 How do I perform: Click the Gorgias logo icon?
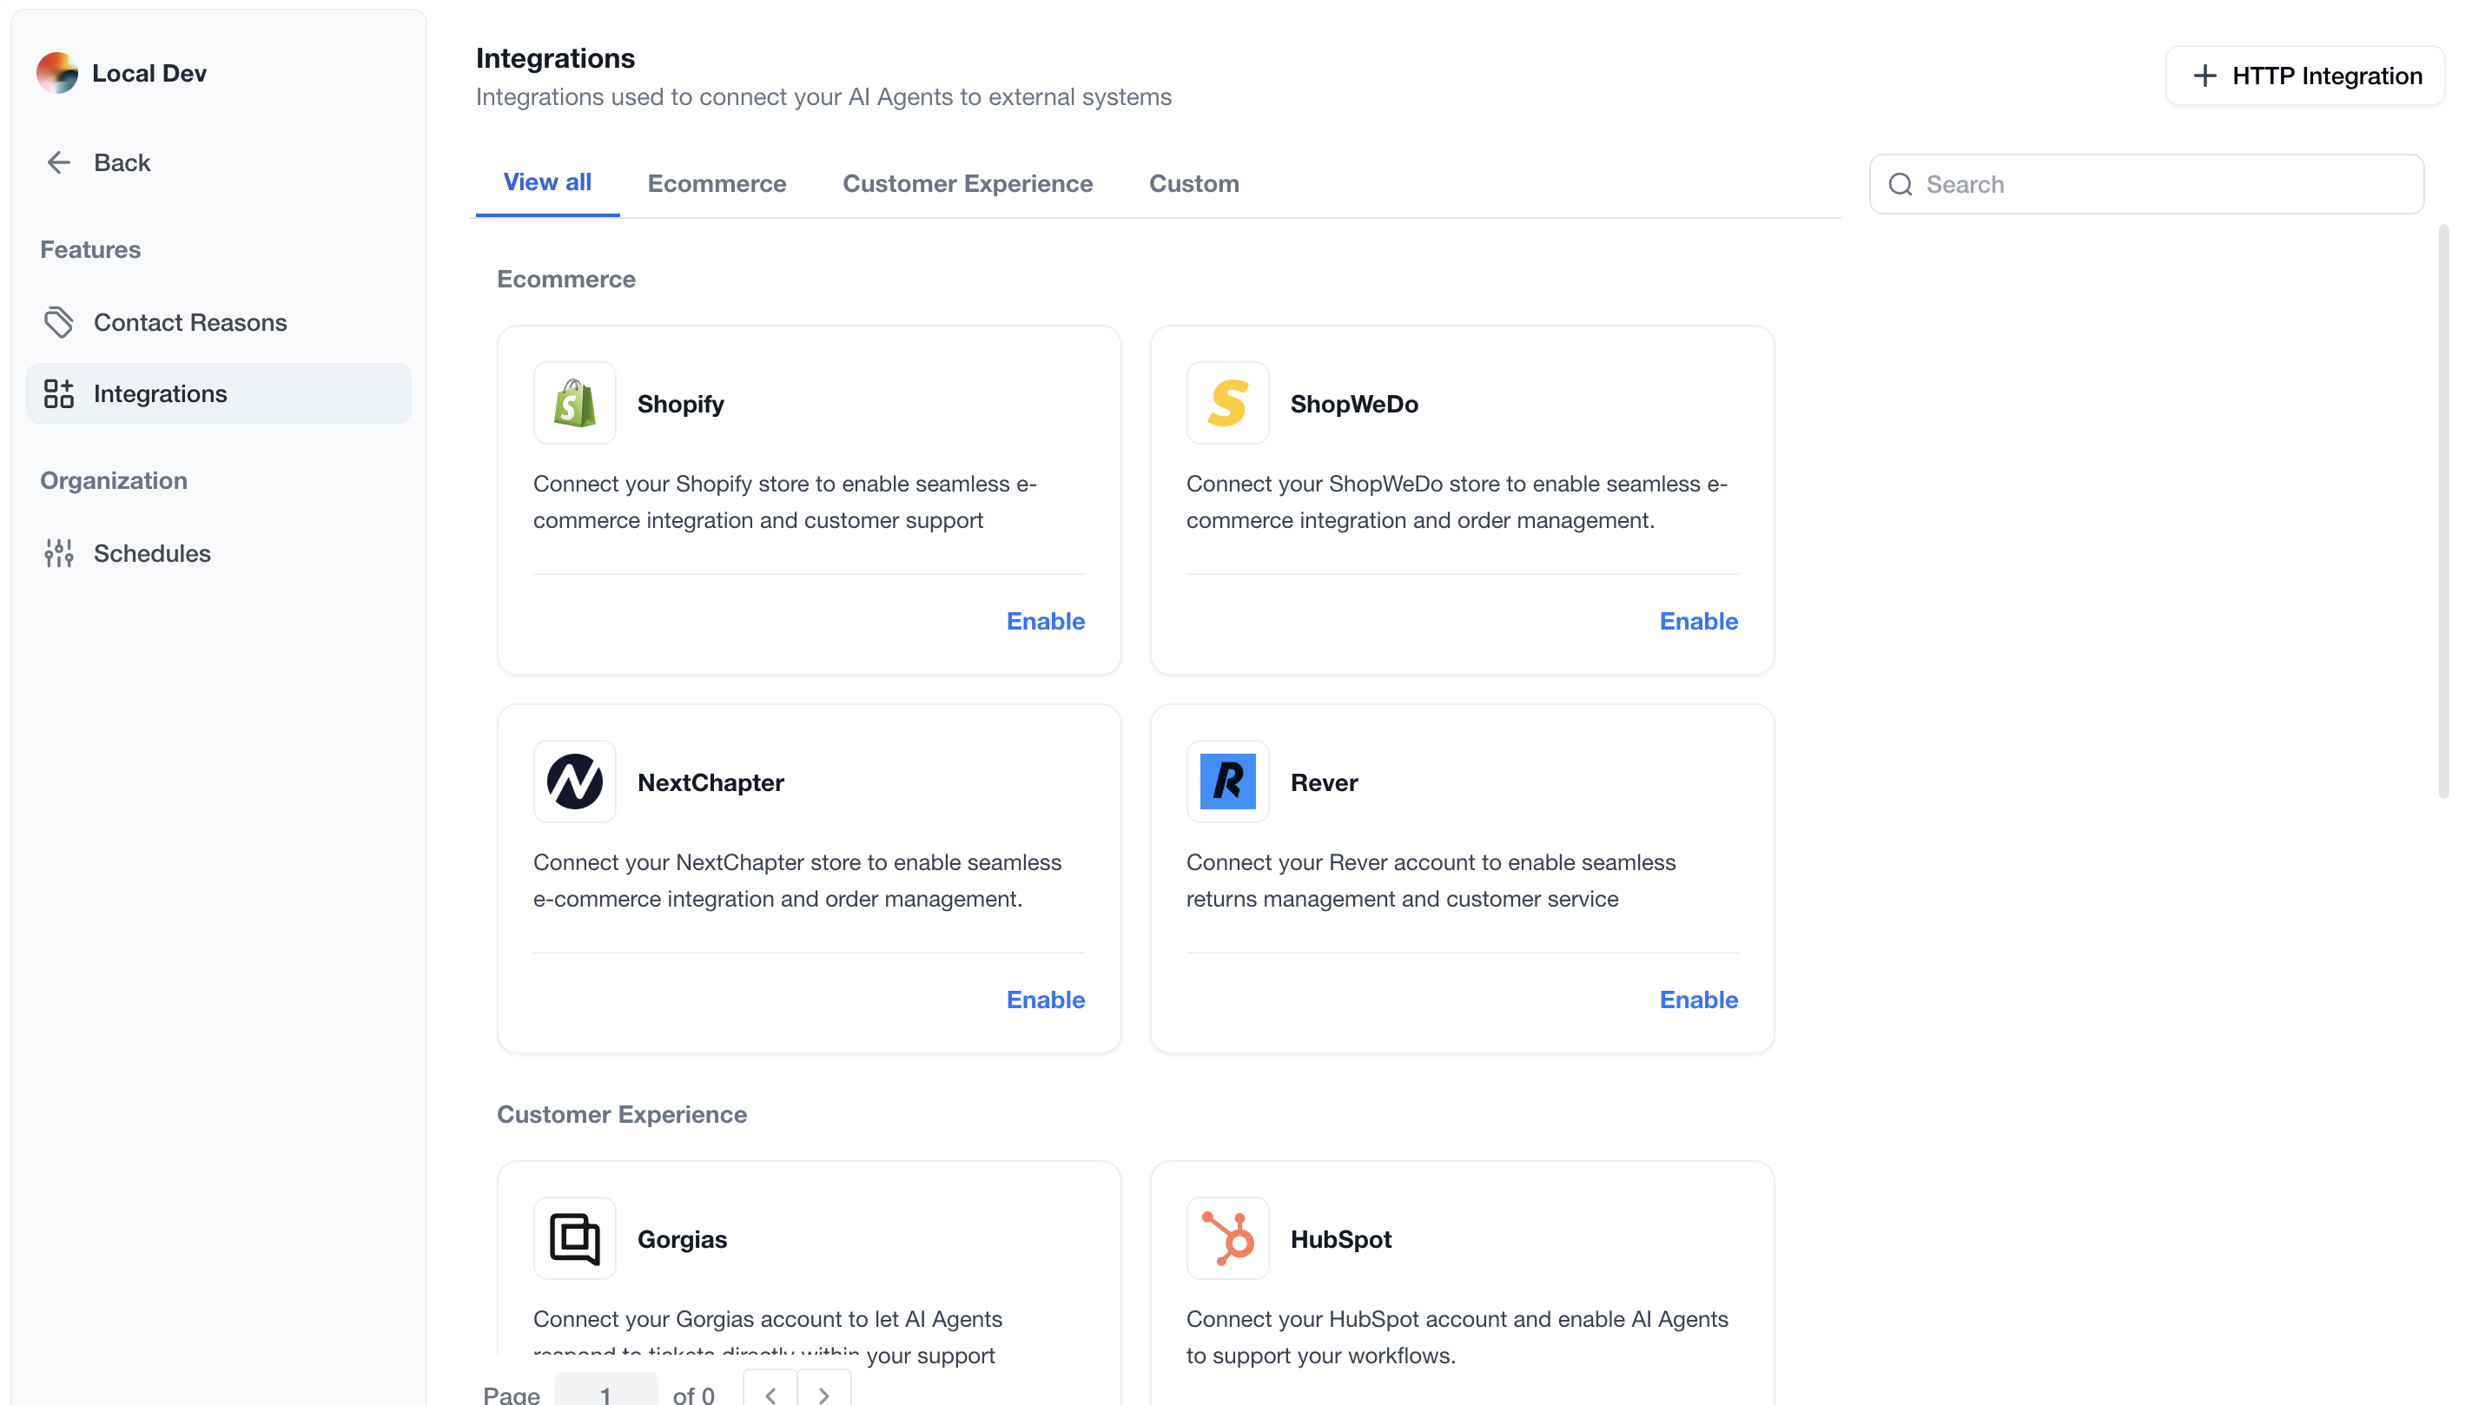click(574, 1239)
